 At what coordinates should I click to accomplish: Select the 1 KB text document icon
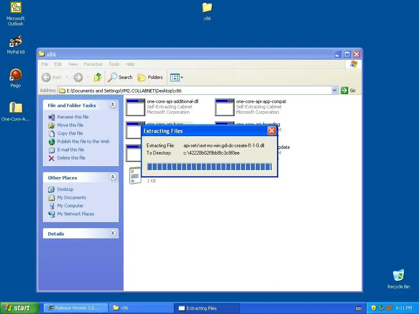pos(135,175)
